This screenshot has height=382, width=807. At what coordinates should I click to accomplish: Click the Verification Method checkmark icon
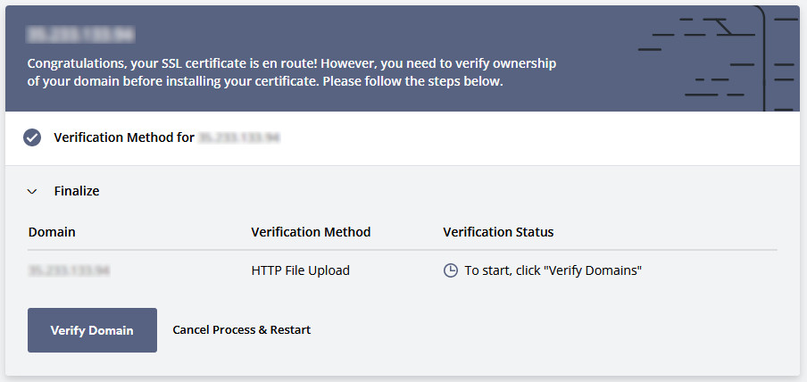tap(32, 137)
